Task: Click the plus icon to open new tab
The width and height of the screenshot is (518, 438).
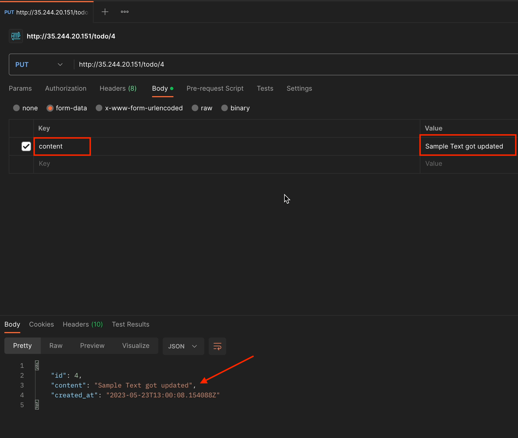Action: (105, 12)
